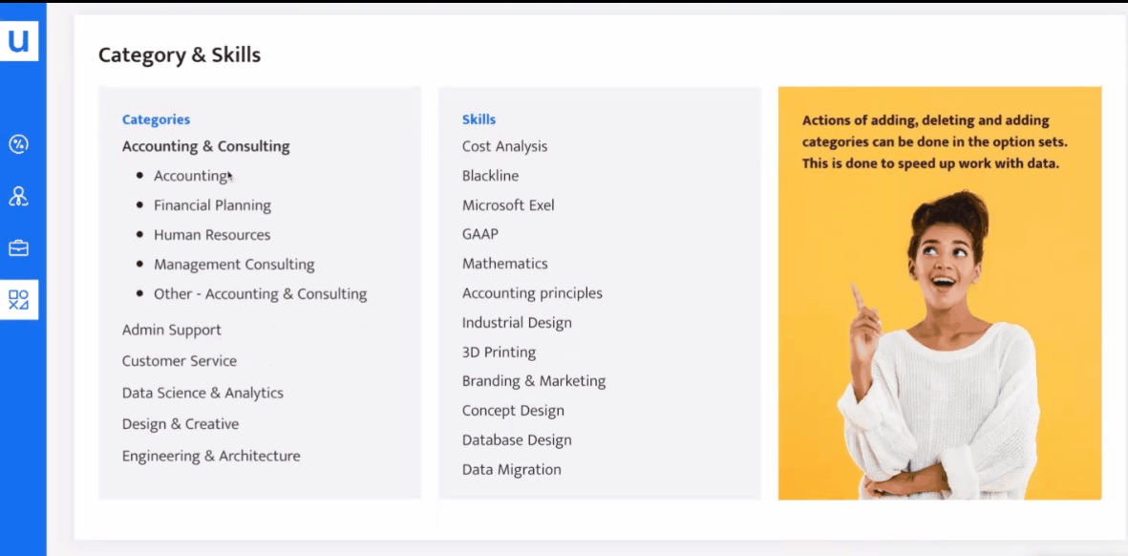The image size is (1128, 556).
Task: Expand the Design & Creative category
Action: pyautogui.click(x=180, y=424)
